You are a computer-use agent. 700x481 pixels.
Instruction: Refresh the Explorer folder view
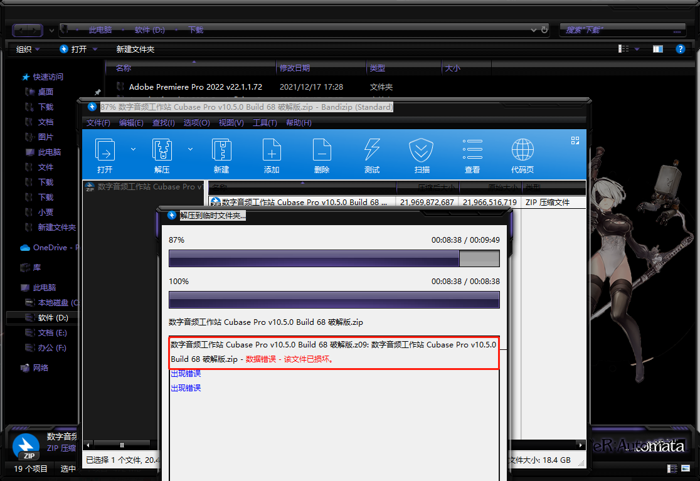(x=544, y=30)
